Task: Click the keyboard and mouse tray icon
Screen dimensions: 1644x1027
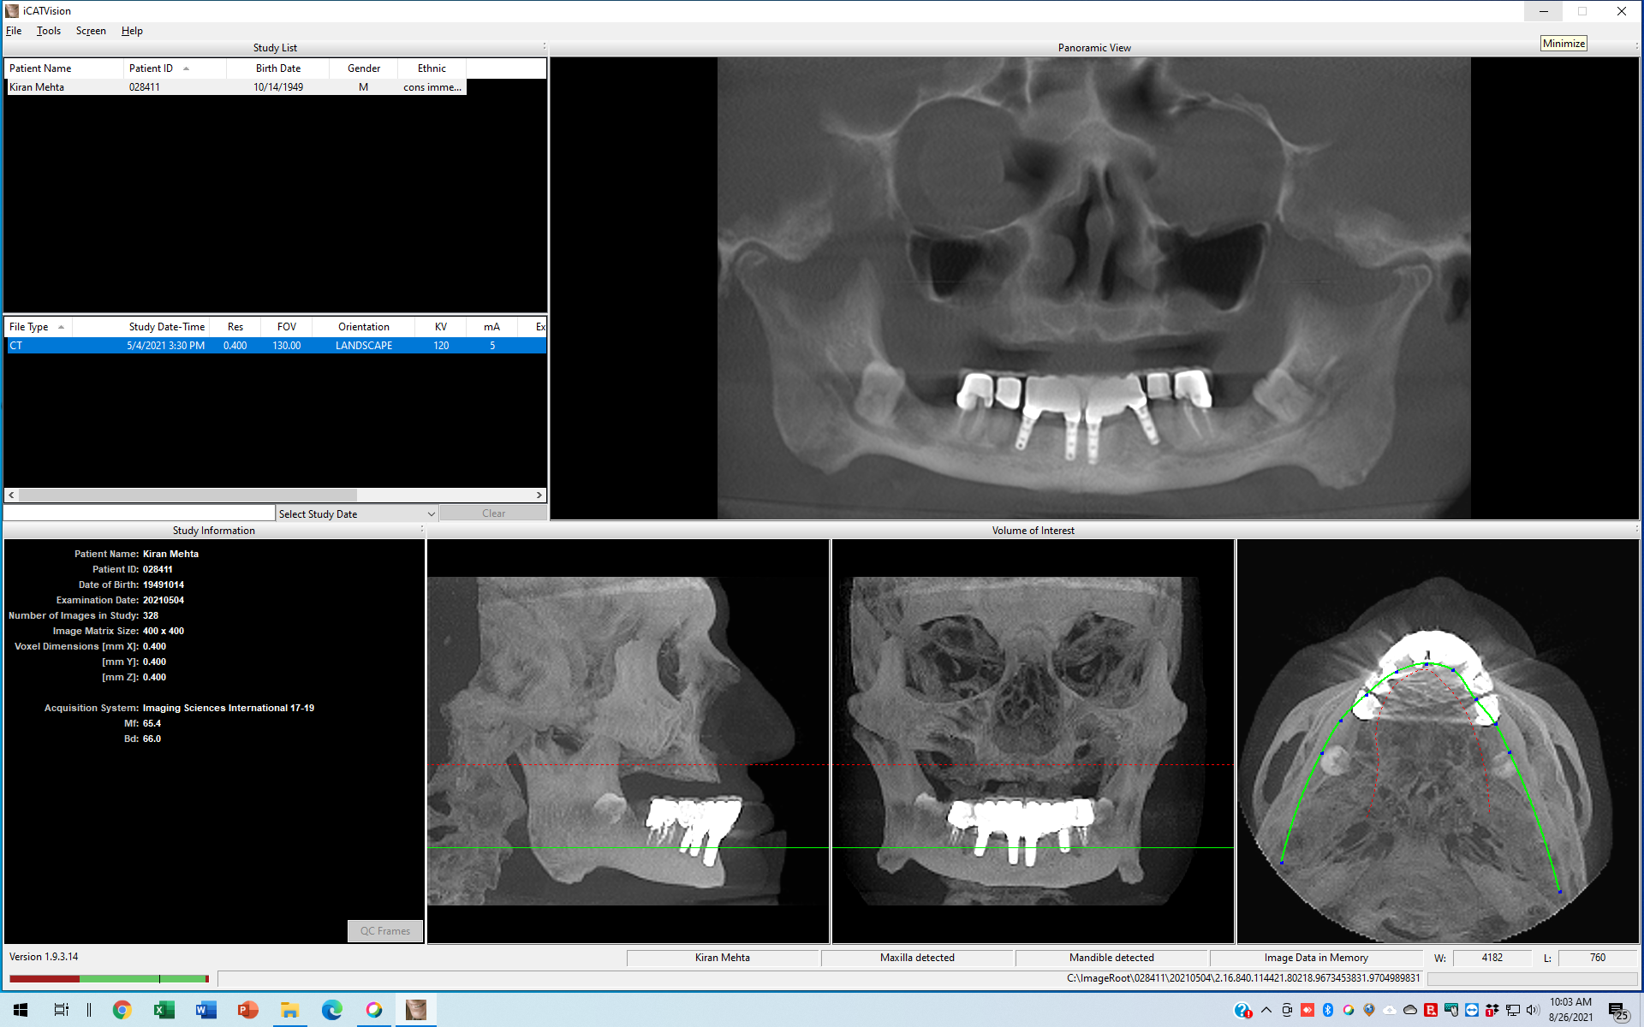Action: [1451, 1010]
